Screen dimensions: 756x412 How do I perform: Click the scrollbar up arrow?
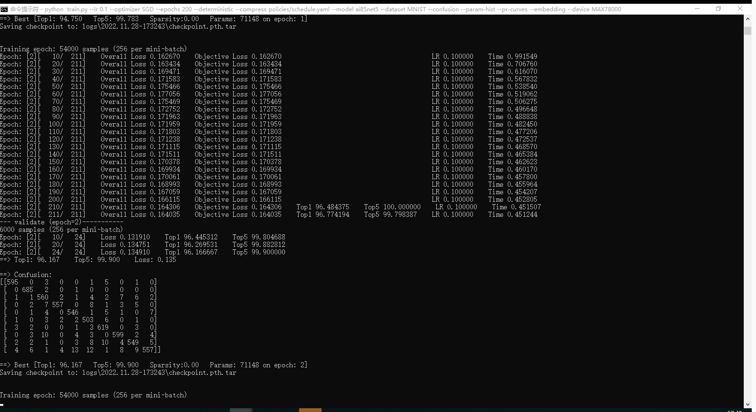748,19
